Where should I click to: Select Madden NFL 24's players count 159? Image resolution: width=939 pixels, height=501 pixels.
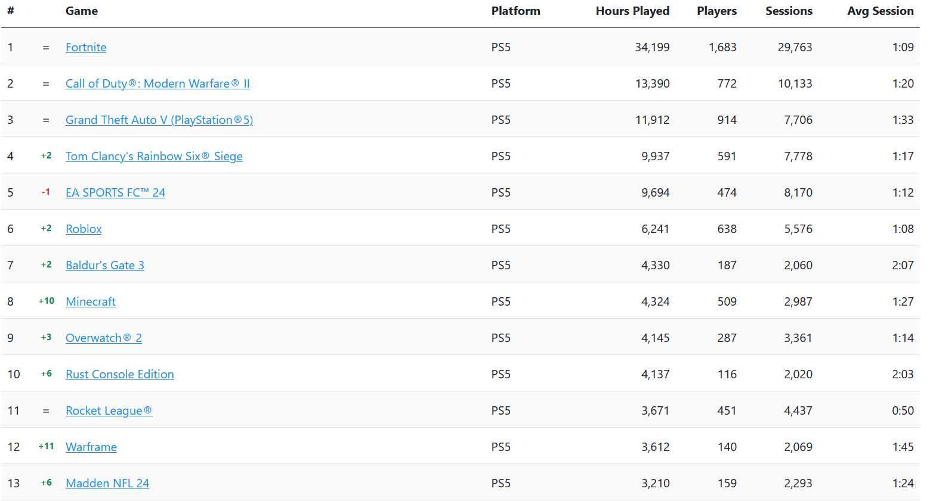[727, 483]
